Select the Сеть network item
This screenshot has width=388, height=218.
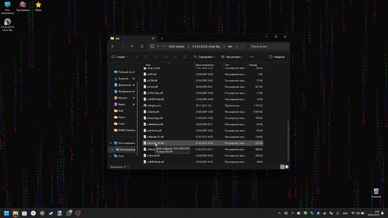click(x=119, y=156)
